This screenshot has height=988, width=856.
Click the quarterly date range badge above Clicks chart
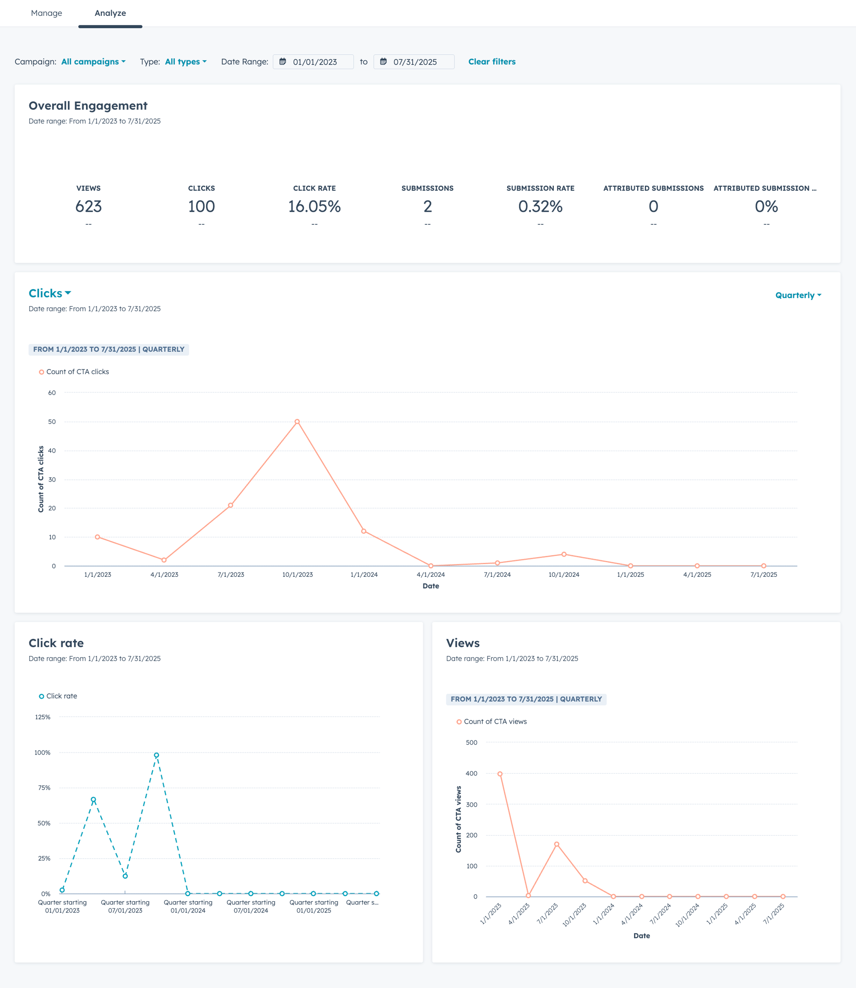point(109,349)
